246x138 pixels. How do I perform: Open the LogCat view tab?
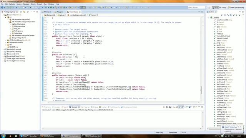coord(103,107)
